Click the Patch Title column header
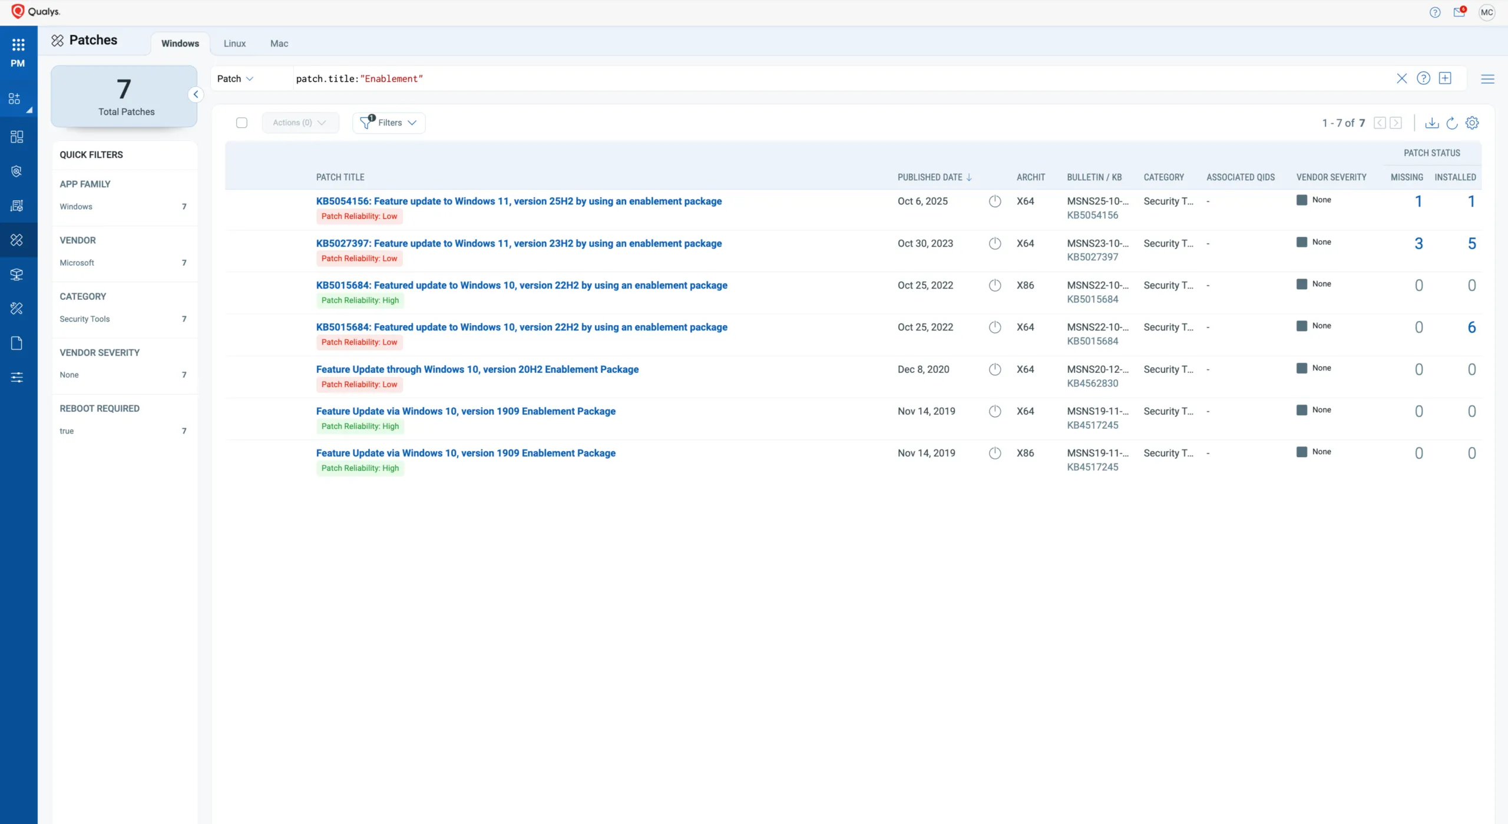1508x824 pixels. [x=340, y=177]
